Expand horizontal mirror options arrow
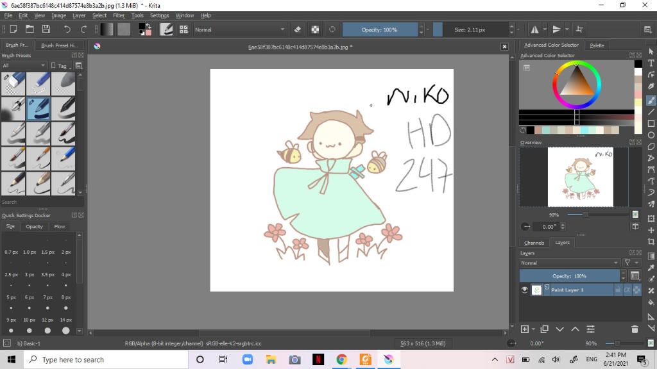Screen dimensions: 657x369 545,29
